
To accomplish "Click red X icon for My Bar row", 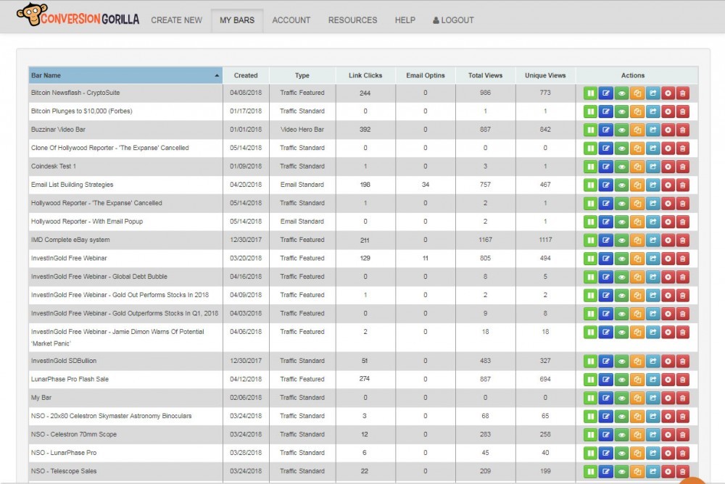I will tap(668, 398).
